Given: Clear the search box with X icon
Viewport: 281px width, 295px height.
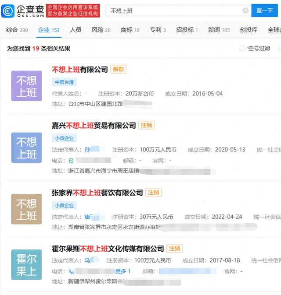Looking at the screenshot, I should [245, 11].
